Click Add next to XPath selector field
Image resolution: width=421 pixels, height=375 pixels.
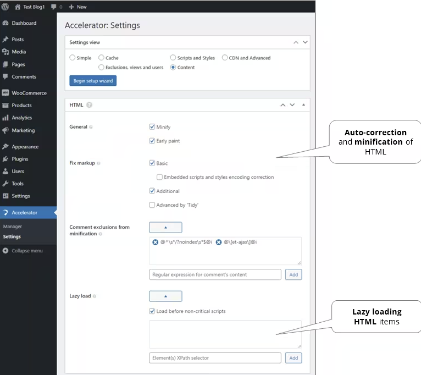pos(293,358)
